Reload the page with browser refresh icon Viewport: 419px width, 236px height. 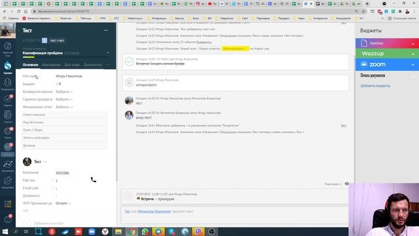coord(19,12)
